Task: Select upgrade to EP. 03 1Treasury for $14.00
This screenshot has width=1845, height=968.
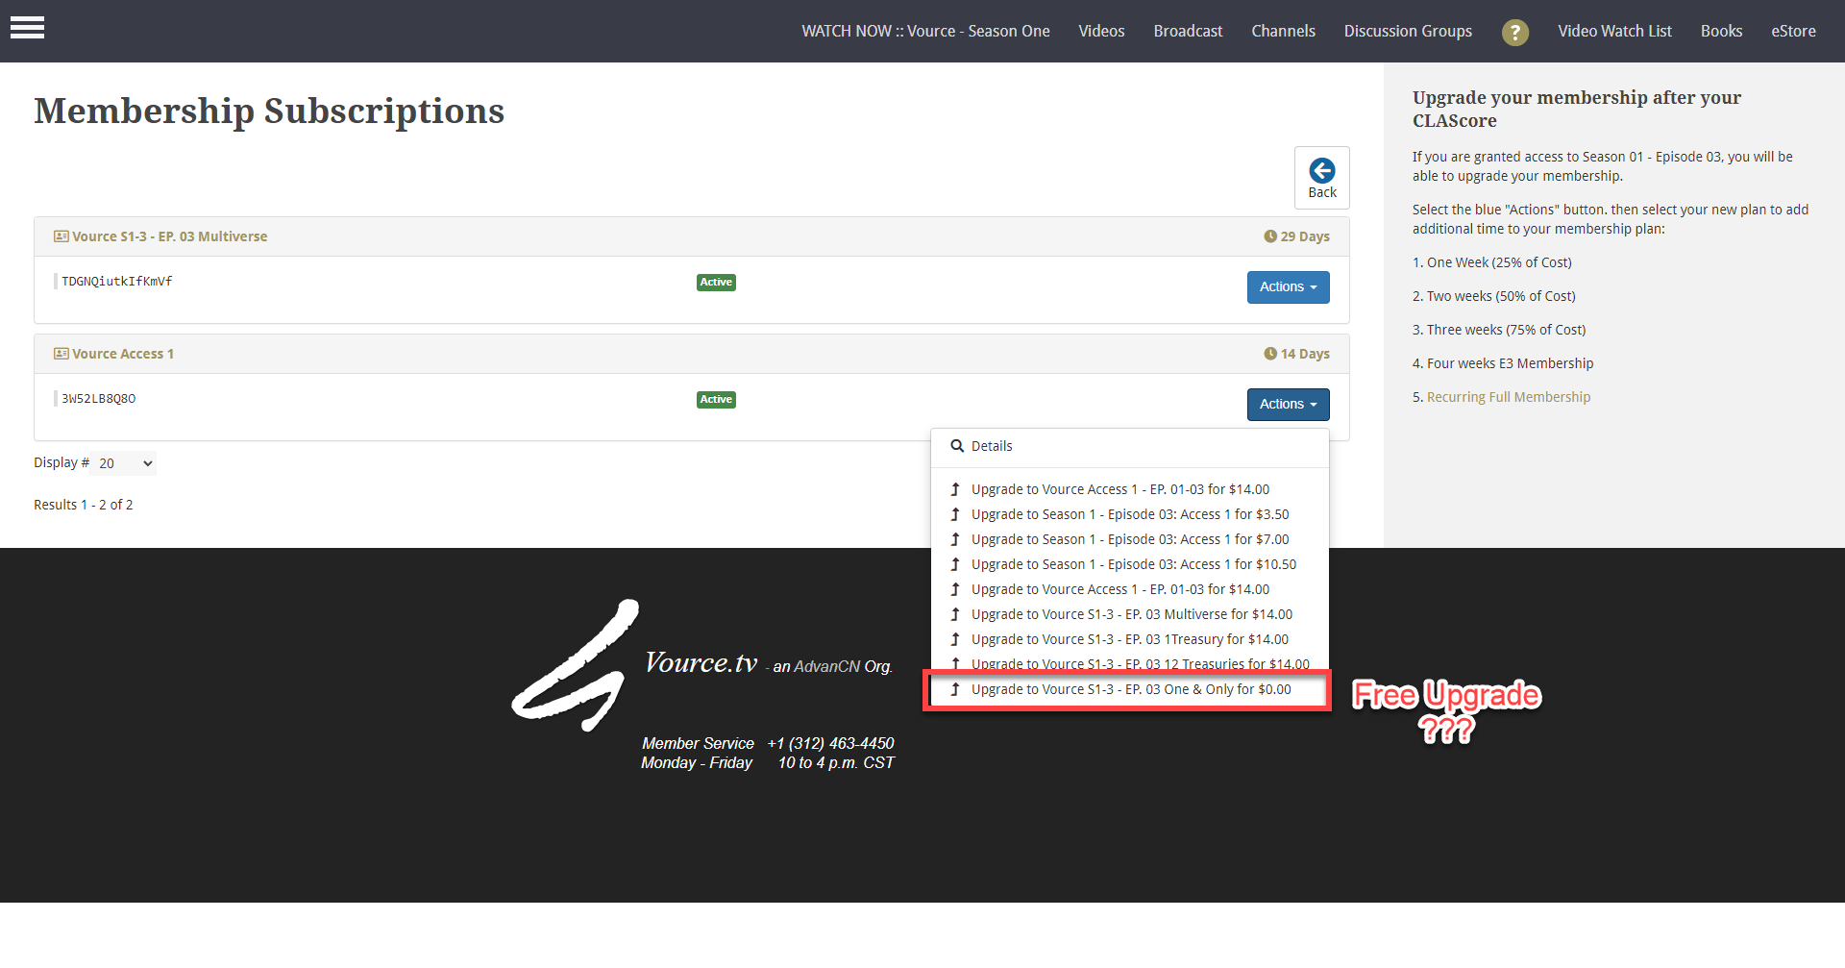Action: click(1129, 639)
